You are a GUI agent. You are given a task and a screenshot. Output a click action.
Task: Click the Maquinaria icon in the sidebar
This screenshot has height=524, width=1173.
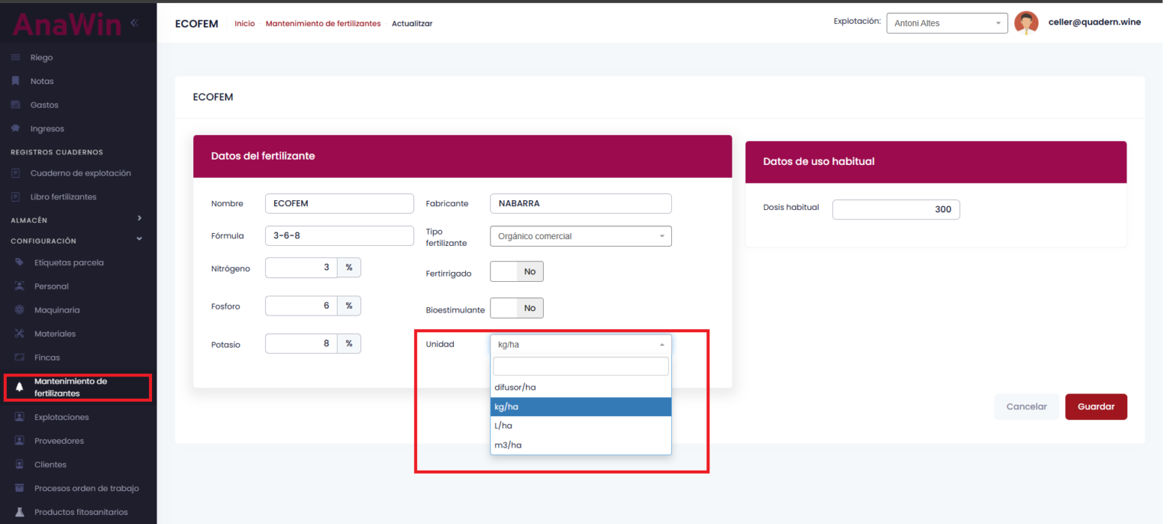click(19, 310)
